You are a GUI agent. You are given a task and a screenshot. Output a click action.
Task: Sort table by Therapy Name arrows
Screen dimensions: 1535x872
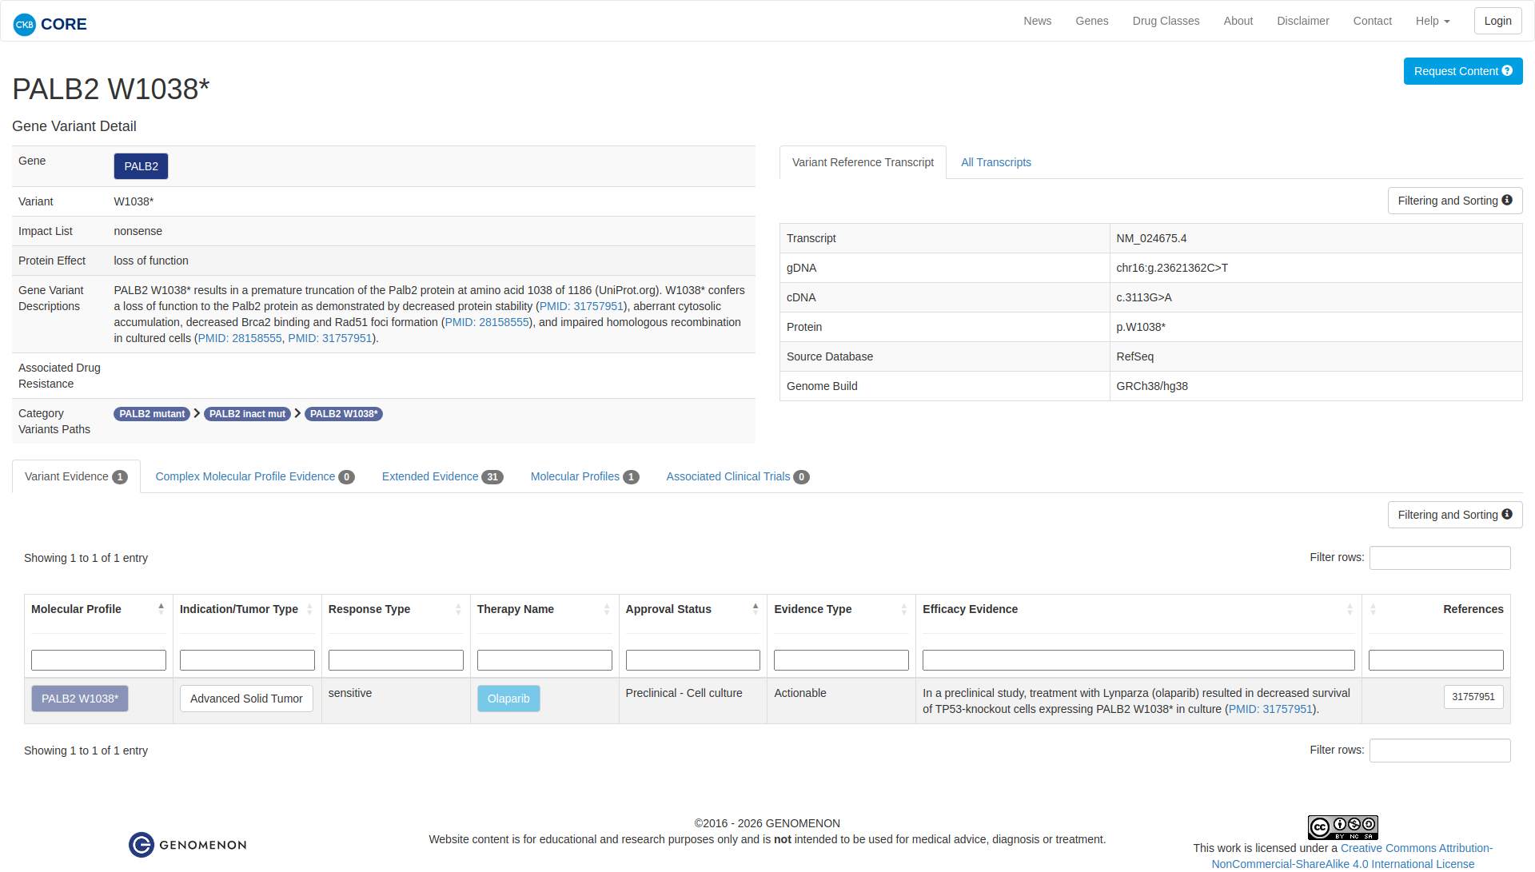[607, 609]
